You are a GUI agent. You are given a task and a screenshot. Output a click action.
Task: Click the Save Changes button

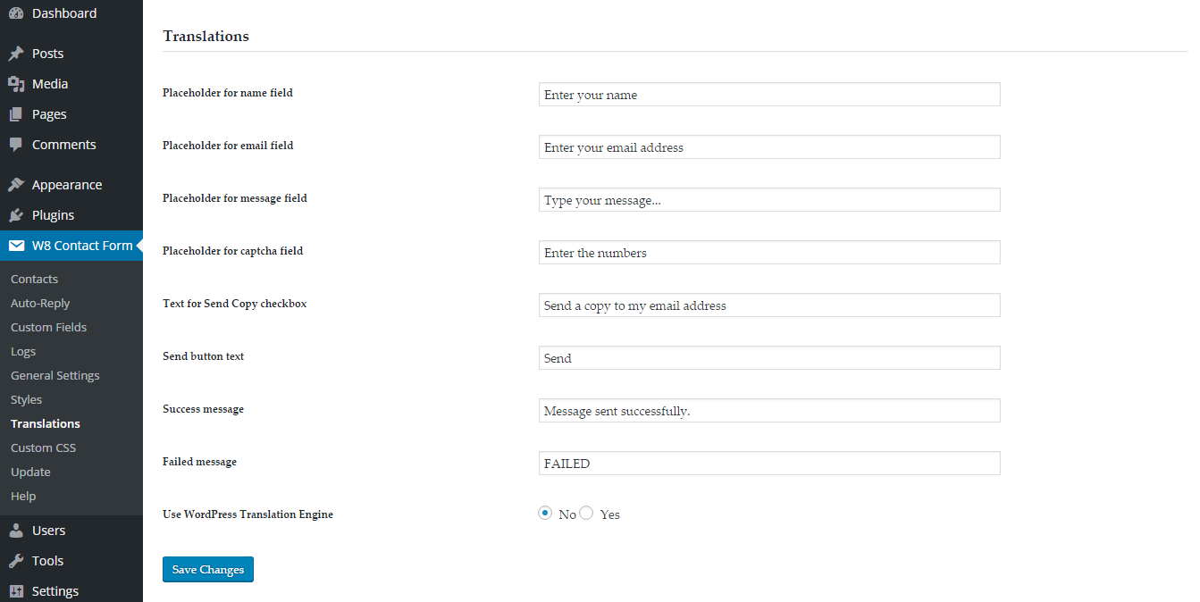coord(208,569)
